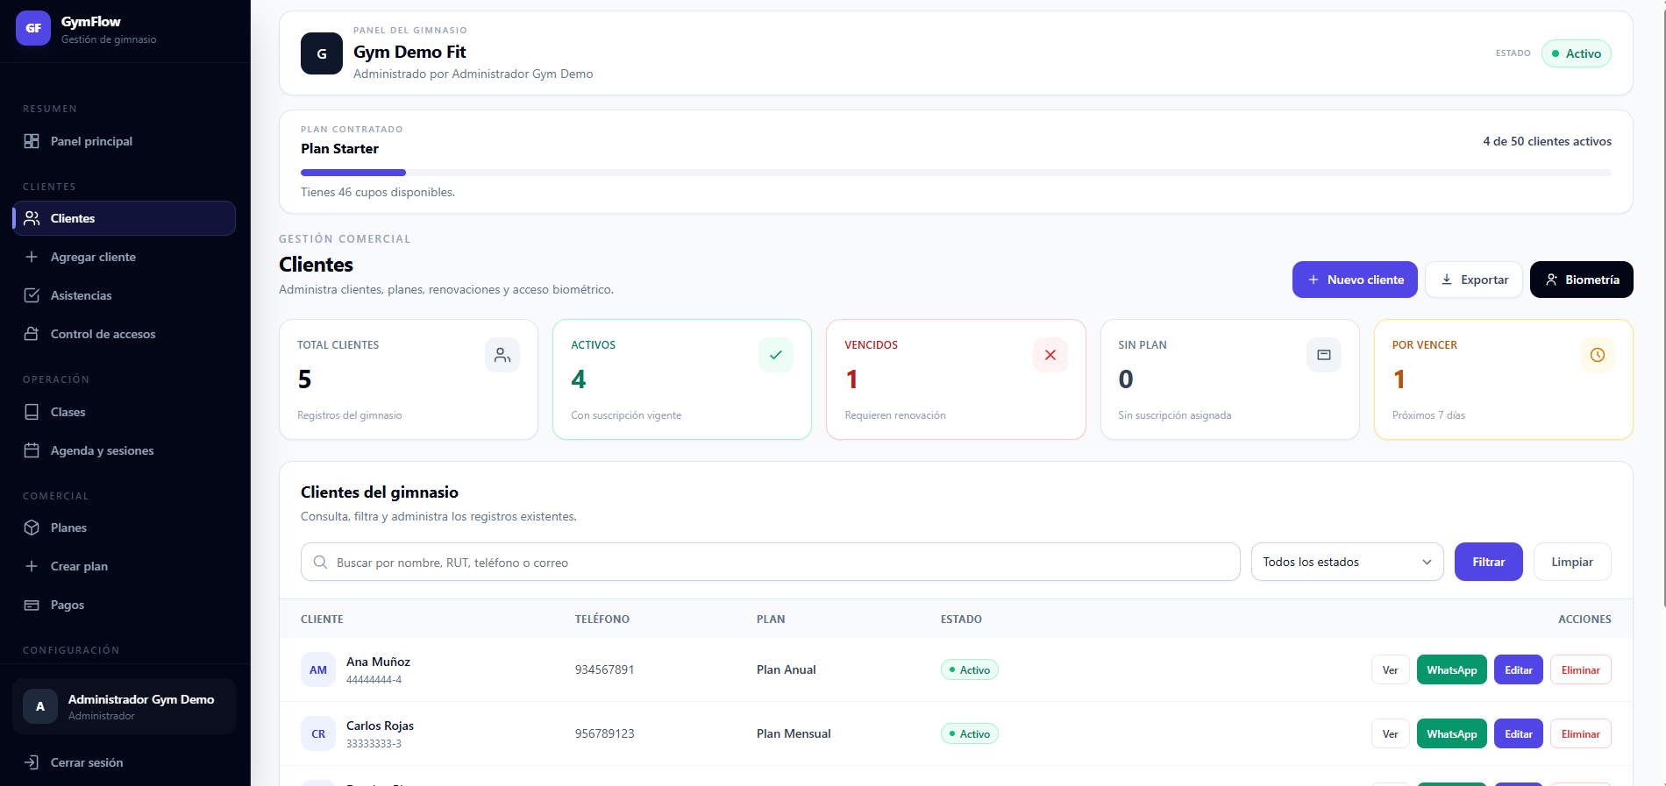Open Agenda y sesiones
This screenshot has width=1666, height=786.
pos(124,450)
